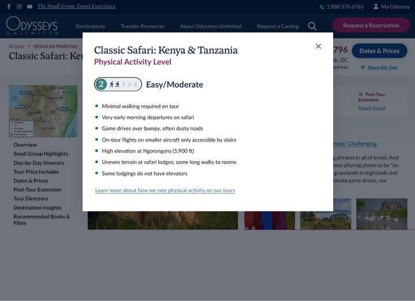Select Small Group Highlights in side navigation
Screen dimensions: 415x301
[41, 154]
